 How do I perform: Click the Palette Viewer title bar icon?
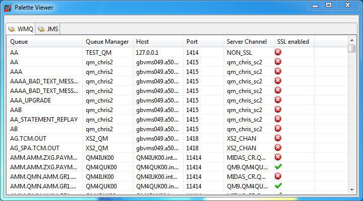pos(8,8)
